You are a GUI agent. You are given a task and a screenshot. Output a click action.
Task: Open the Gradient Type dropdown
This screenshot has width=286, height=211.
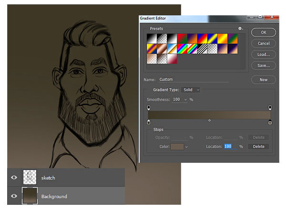click(x=191, y=90)
